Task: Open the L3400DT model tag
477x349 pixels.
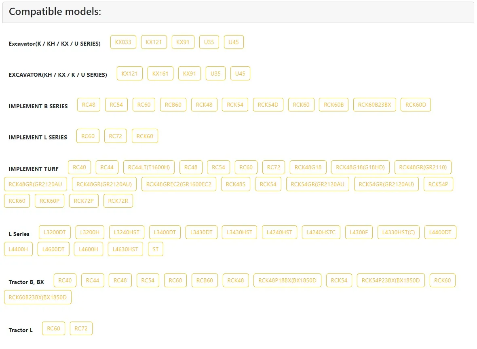Action: tap(165, 232)
